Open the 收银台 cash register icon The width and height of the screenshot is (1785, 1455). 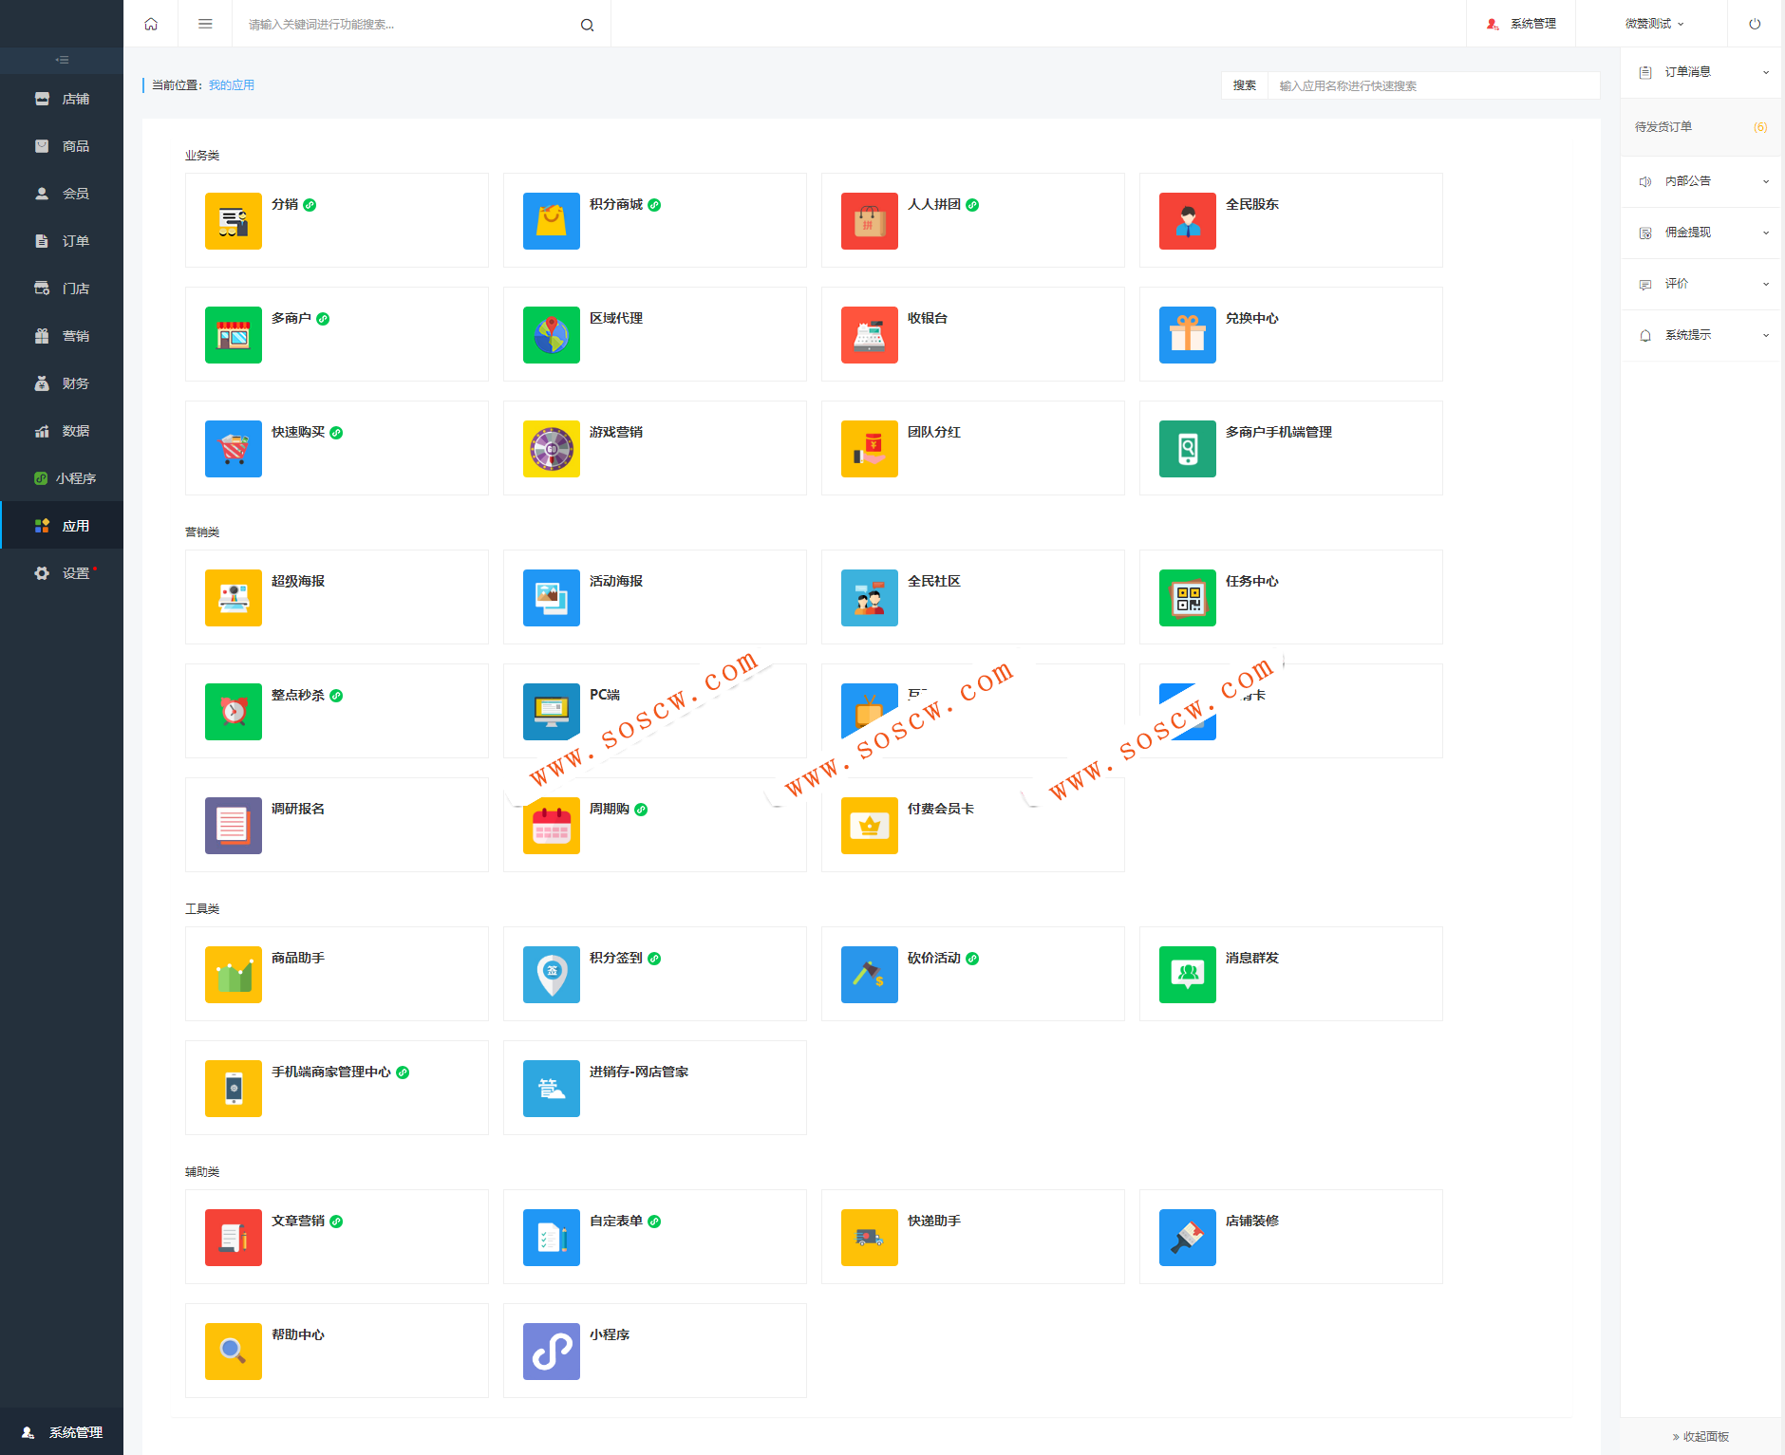click(869, 335)
